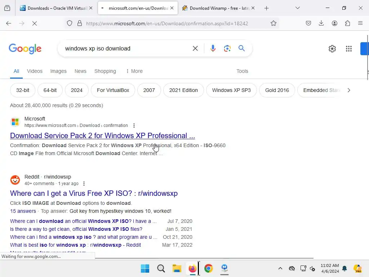Open Windows Start menu
Viewport: 369px width, 277px height.
coord(145,268)
